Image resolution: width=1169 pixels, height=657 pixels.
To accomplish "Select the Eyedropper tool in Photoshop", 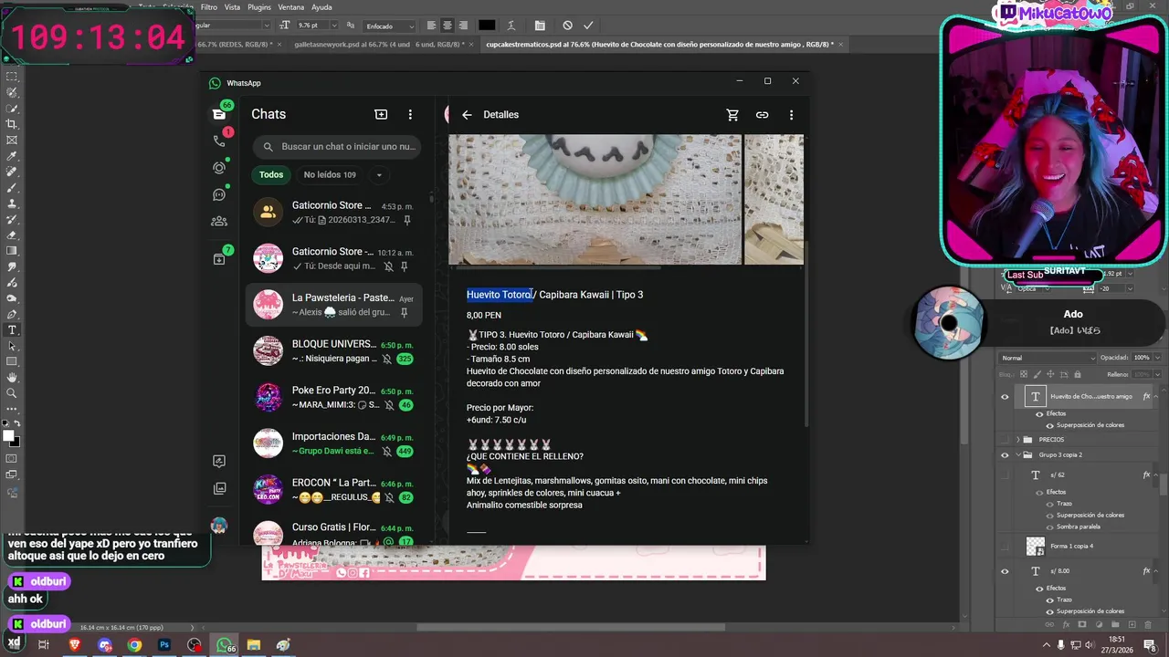I will click(x=12, y=155).
